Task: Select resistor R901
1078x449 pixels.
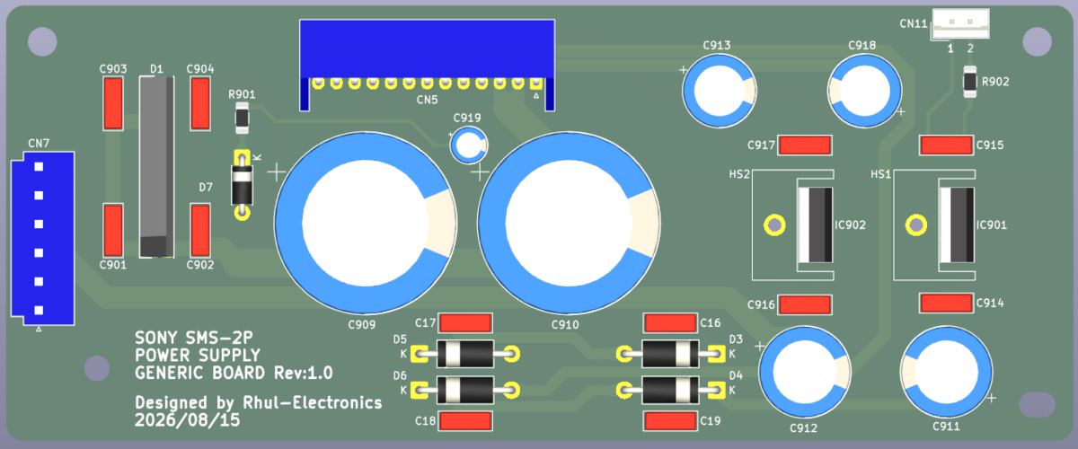Action: pyautogui.click(x=243, y=117)
